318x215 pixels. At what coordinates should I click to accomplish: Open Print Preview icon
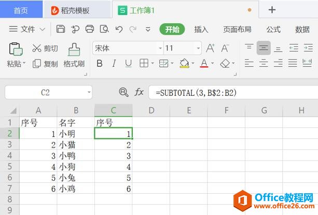point(104,29)
